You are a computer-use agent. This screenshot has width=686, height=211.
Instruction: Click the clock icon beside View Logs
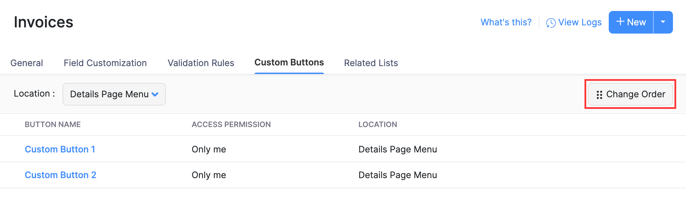click(x=551, y=22)
